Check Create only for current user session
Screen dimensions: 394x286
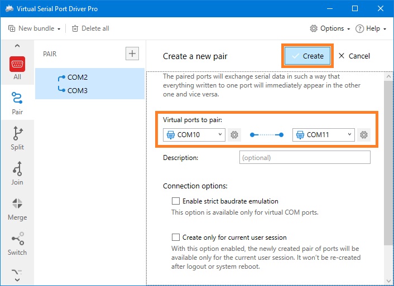tap(176, 237)
